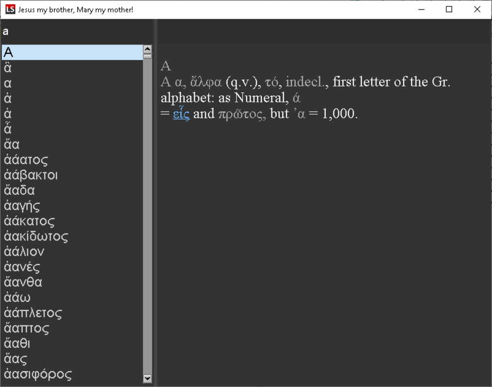
Task: Select the highlighted capital Α entry in the list
Action: [x=72, y=52]
